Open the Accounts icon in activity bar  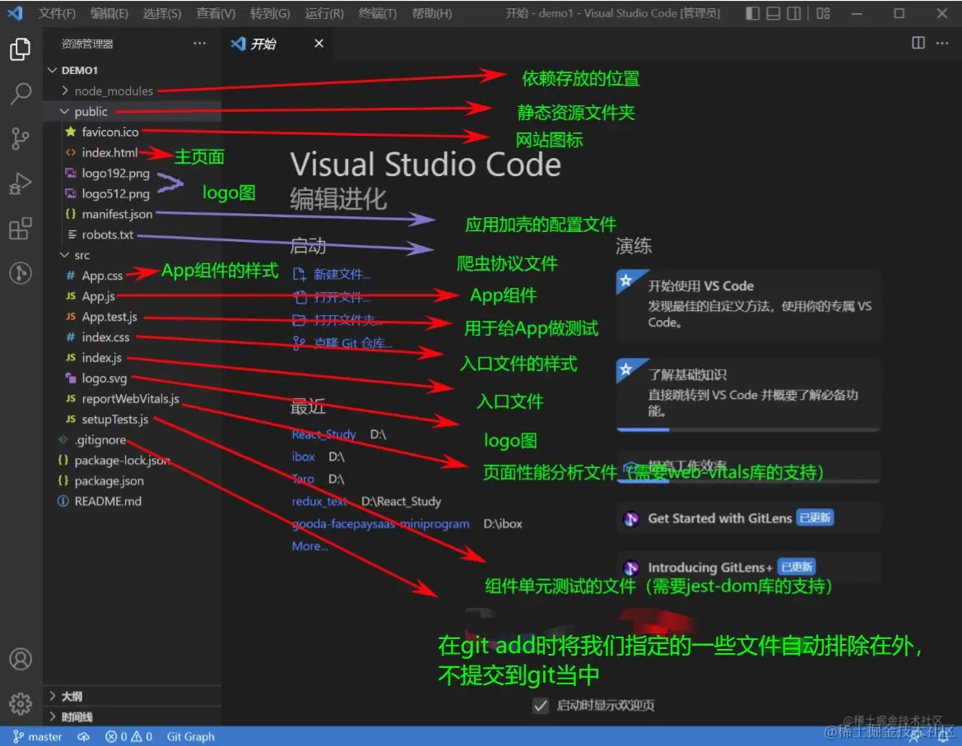pyautogui.click(x=21, y=659)
